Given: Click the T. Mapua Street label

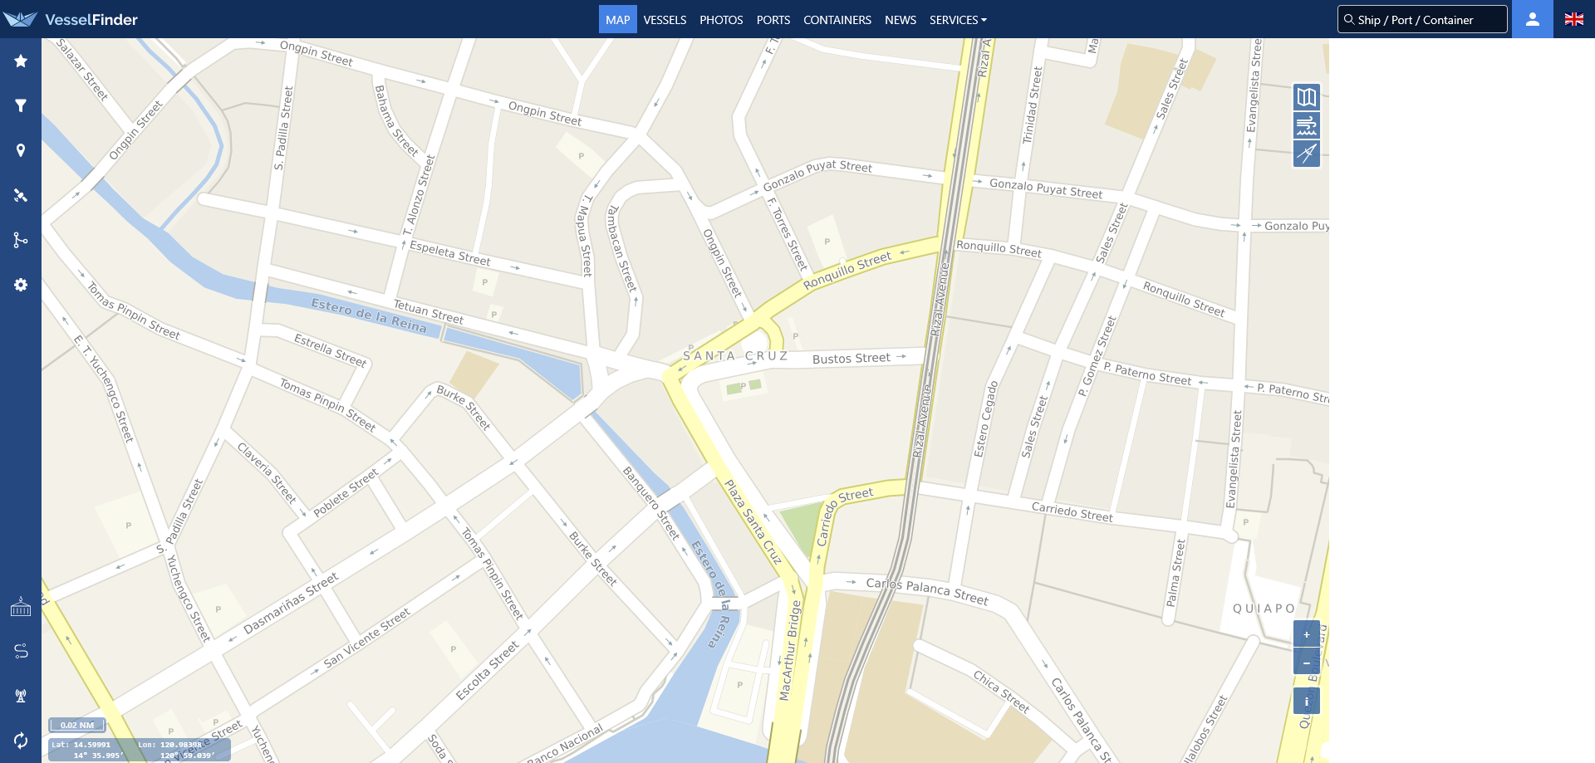Looking at the screenshot, I should (586, 236).
